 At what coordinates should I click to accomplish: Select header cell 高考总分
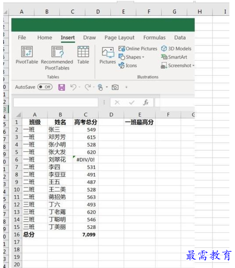click(86, 122)
